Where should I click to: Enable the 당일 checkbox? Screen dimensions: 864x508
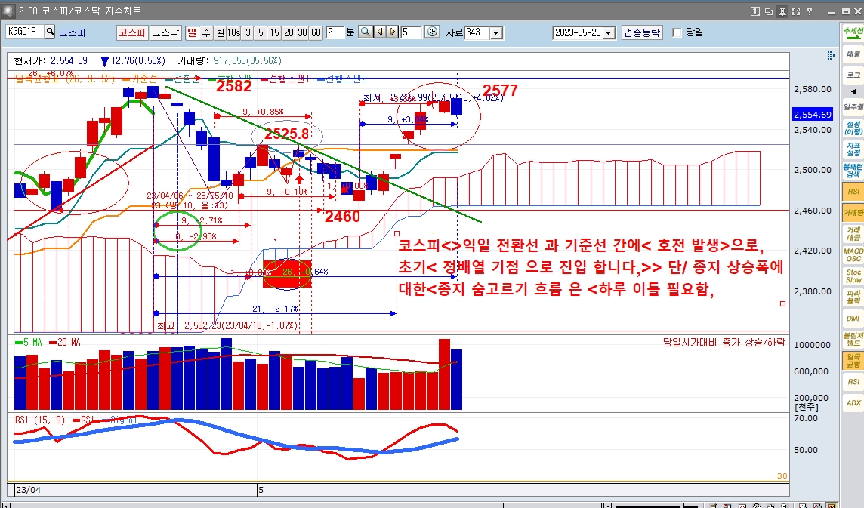tap(677, 32)
